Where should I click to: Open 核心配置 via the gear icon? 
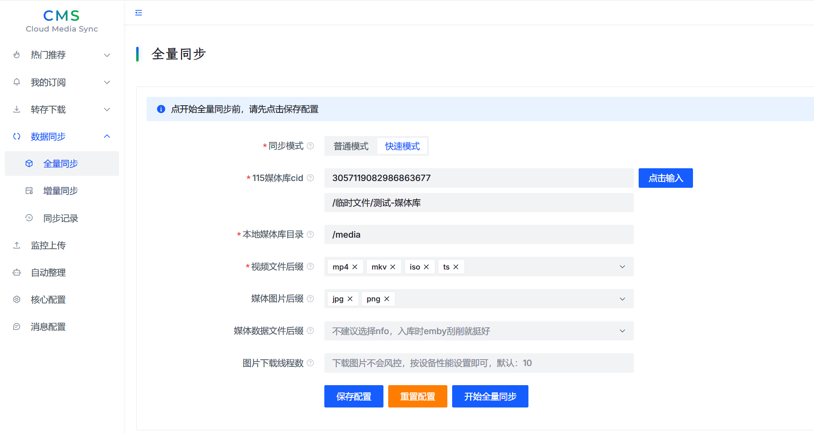point(16,299)
